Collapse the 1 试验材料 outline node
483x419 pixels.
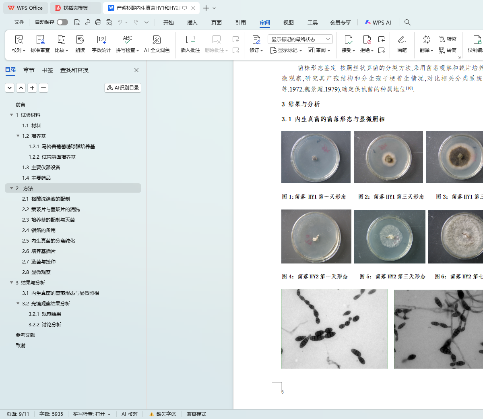point(11,115)
